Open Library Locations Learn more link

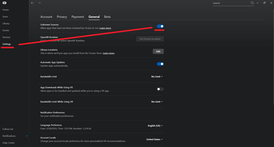(108, 53)
